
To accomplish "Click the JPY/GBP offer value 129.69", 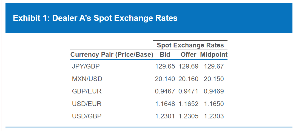I will 189,66.
